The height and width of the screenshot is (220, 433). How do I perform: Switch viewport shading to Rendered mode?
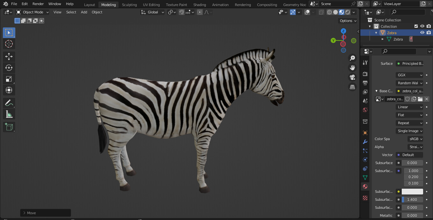347,12
